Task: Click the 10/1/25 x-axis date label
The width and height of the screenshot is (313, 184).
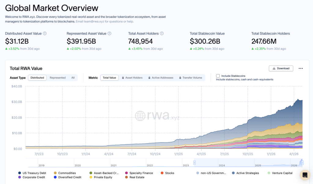Action: 248,154
